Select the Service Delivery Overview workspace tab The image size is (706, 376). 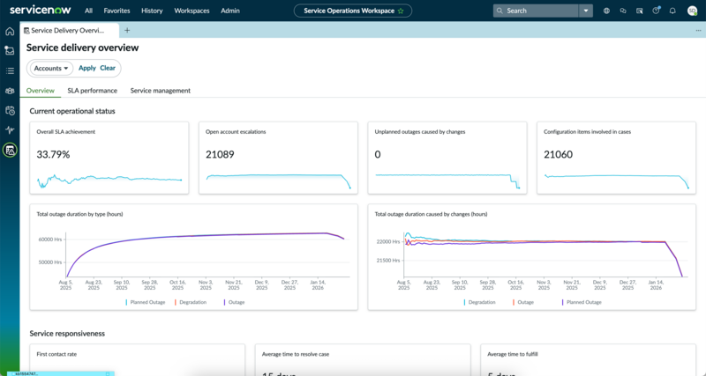click(71, 30)
